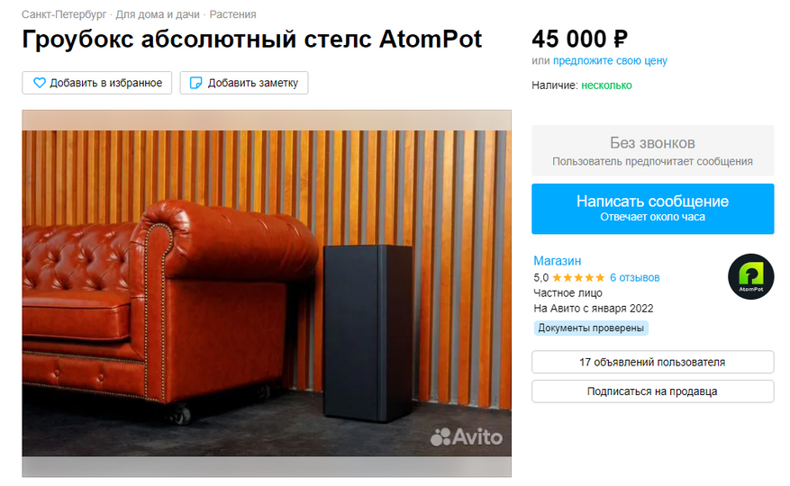Open the 6 отзывов reviews link
This screenshot has height=486, width=790.
pos(634,277)
